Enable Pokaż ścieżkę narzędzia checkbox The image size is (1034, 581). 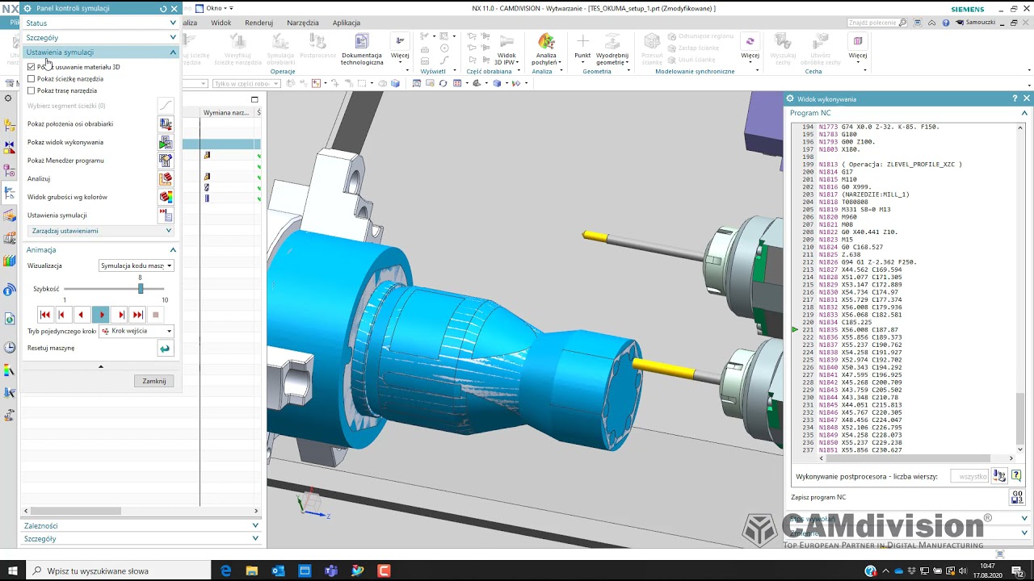click(x=32, y=79)
